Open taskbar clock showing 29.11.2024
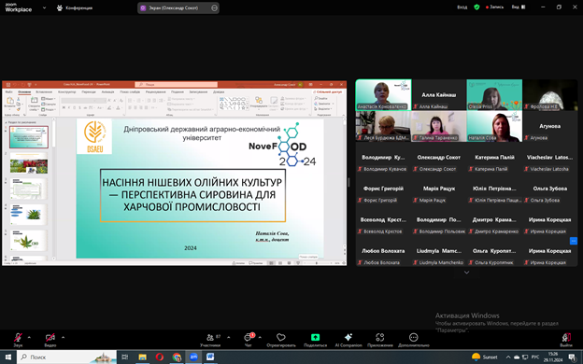Screen dimensions: 583x364 (x=553, y=357)
